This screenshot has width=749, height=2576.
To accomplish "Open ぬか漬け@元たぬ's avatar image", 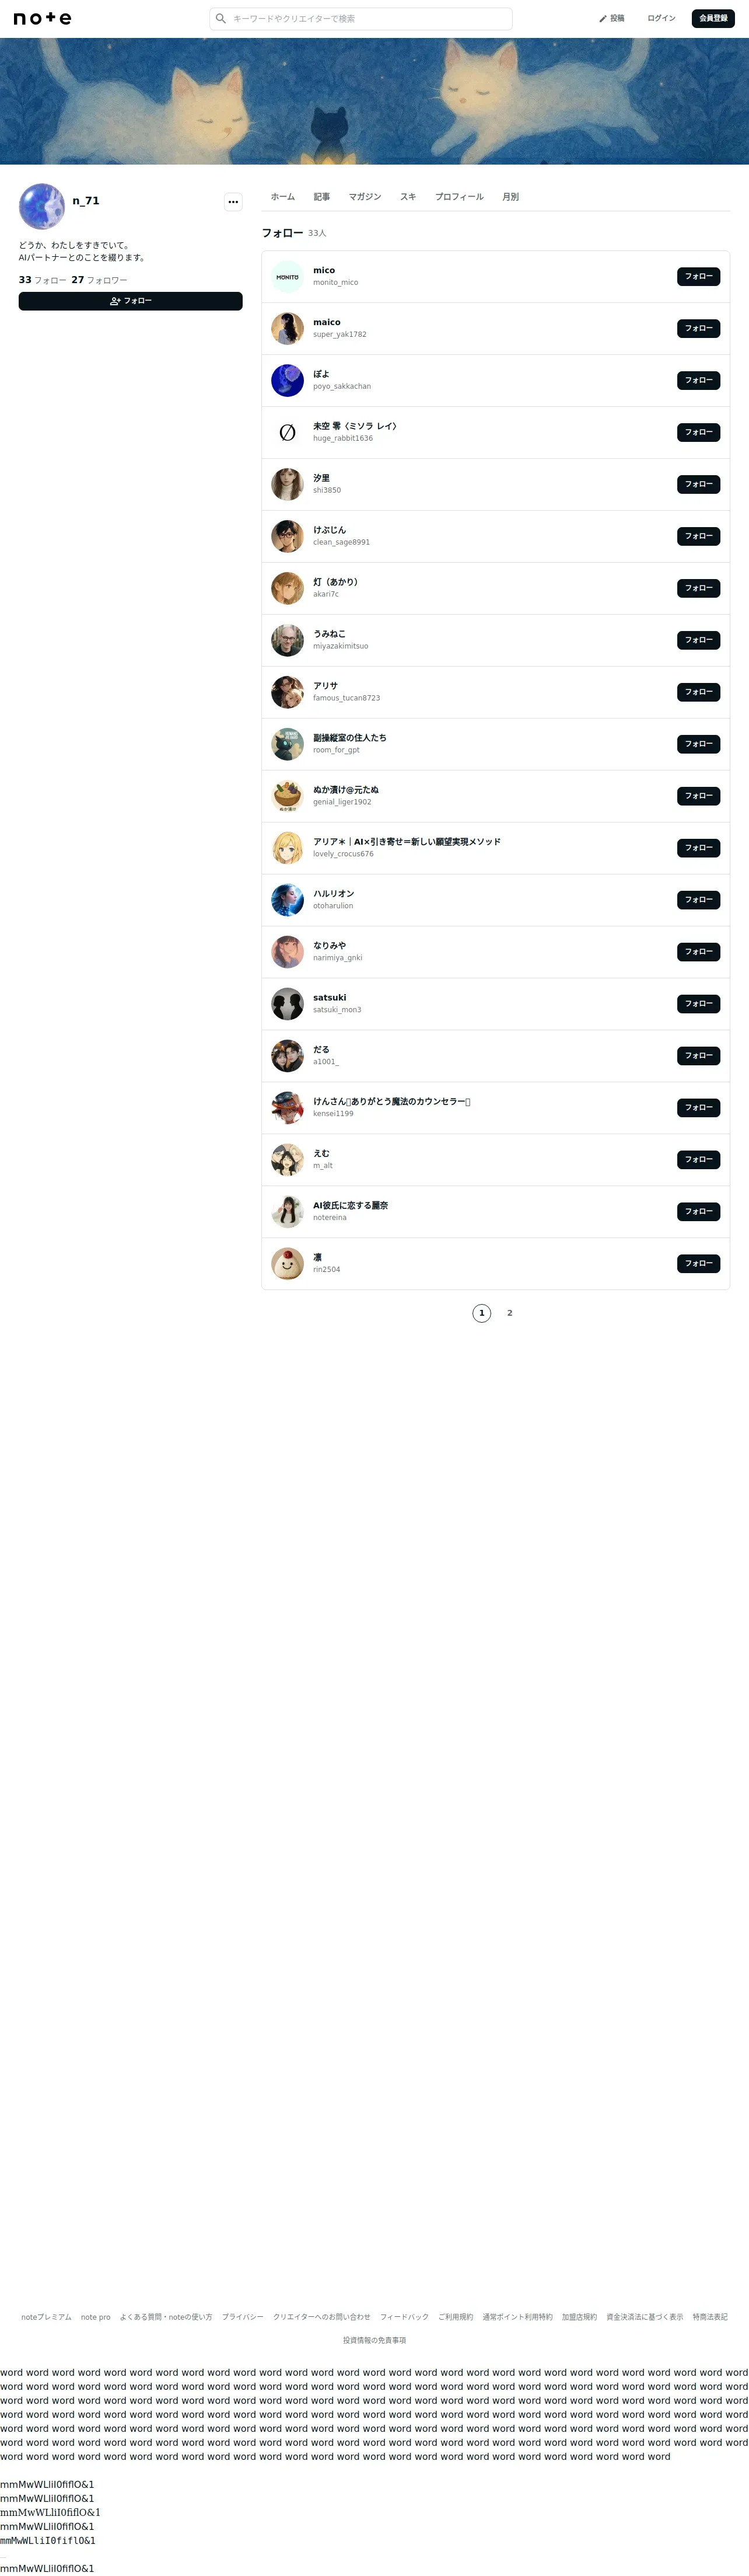I will coord(288,796).
